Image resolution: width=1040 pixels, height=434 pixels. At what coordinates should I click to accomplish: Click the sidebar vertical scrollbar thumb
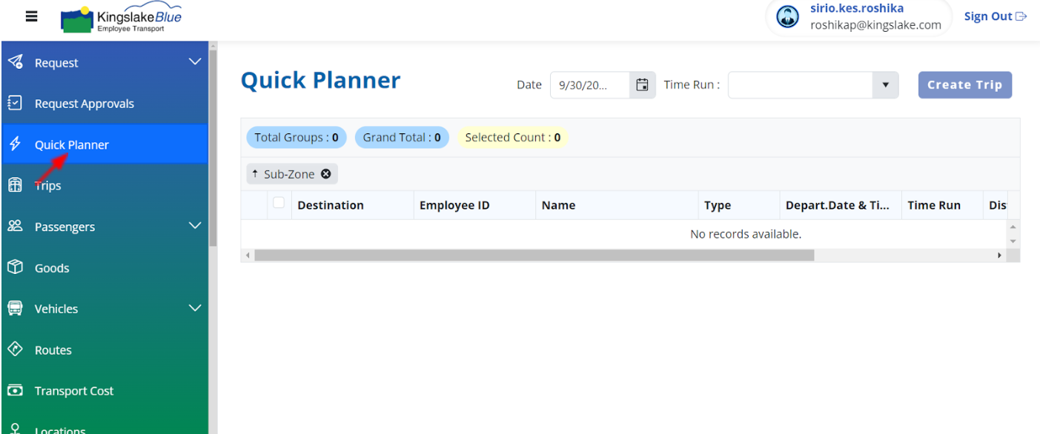point(213,147)
